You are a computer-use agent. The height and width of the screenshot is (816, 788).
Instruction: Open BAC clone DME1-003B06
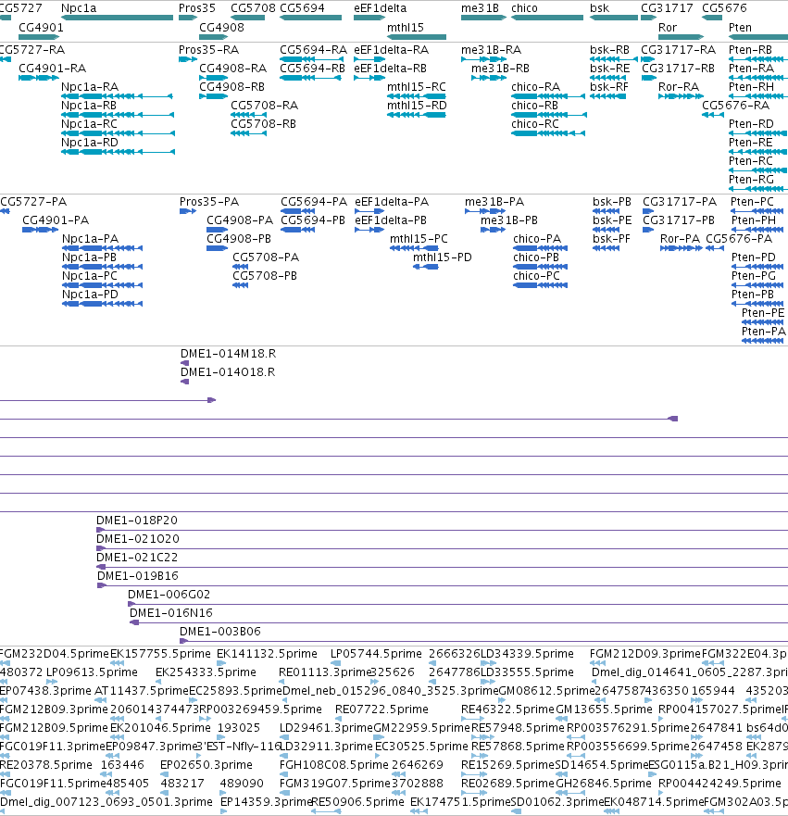[x=220, y=632]
